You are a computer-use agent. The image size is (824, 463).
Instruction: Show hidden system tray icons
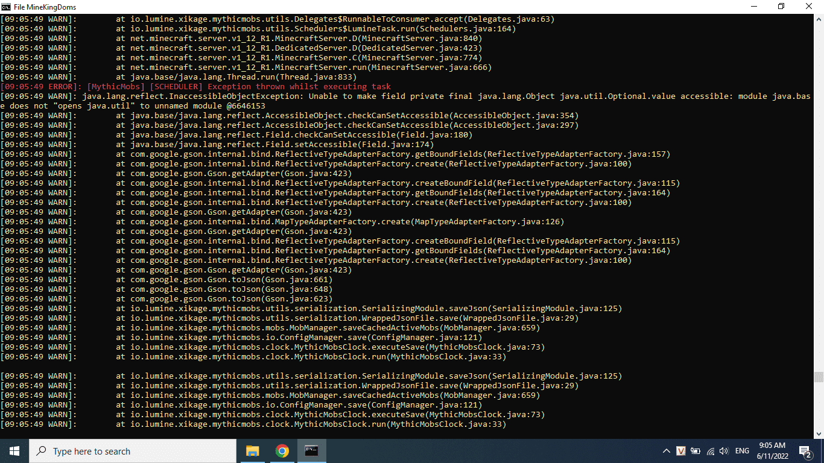click(x=667, y=451)
